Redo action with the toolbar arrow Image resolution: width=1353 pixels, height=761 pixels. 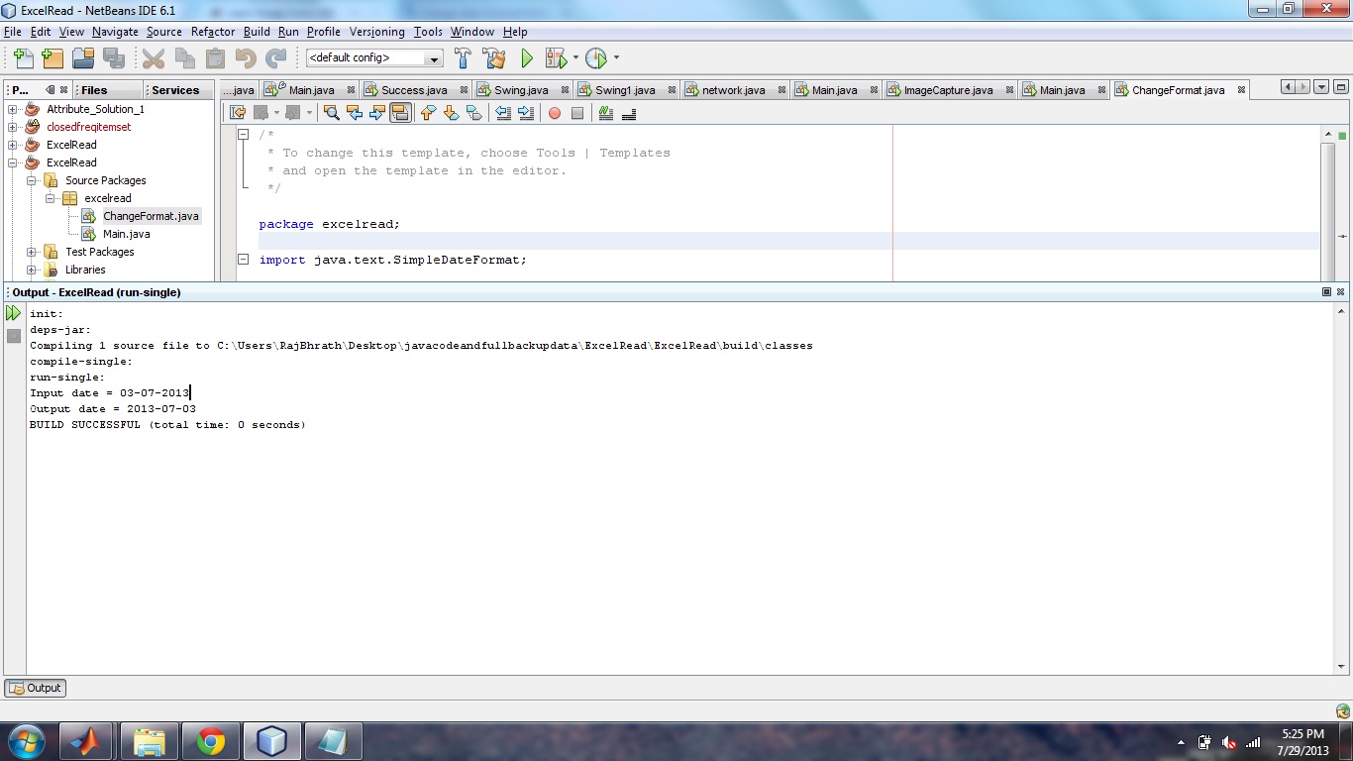(x=276, y=58)
